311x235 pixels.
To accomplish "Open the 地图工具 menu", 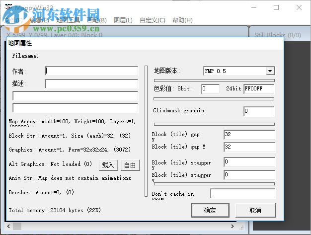I will click(68, 20).
